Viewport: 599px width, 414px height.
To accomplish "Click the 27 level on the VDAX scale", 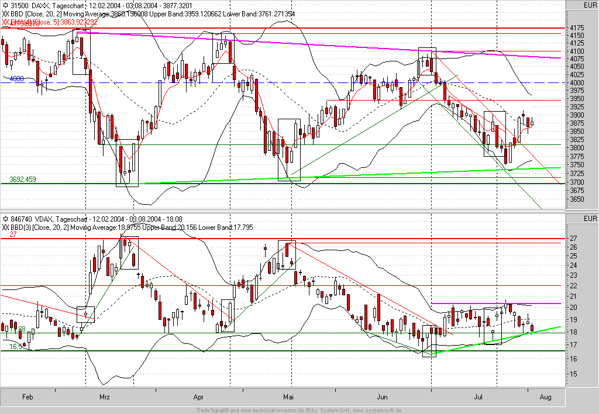I will [573, 239].
